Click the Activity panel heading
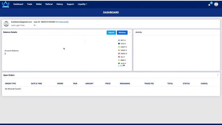Viewport: 222px width, 125px height. pyautogui.click(x=139, y=32)
